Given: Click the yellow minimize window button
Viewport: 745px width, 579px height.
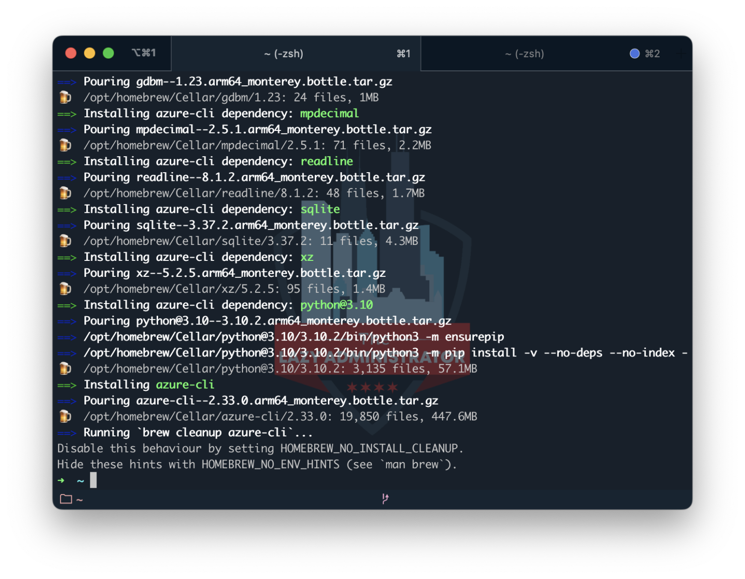Looking at the screenshot, I should pos(90,53).
